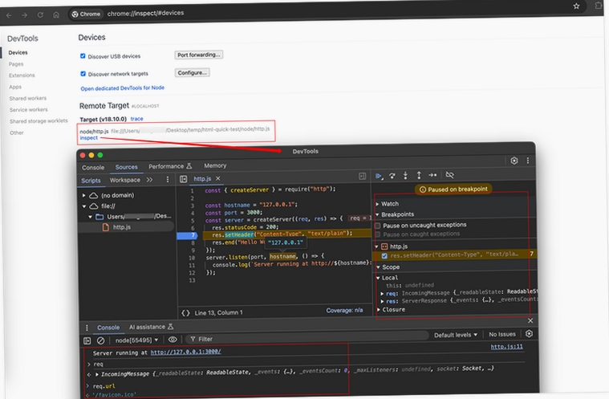Screen dimensions: 609x399
Task: Clear the console
Action: click(x=100, y=340)
